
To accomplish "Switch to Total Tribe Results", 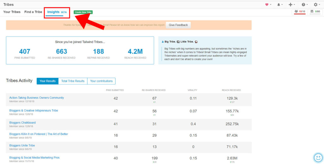I will click(x=73, y=81).
